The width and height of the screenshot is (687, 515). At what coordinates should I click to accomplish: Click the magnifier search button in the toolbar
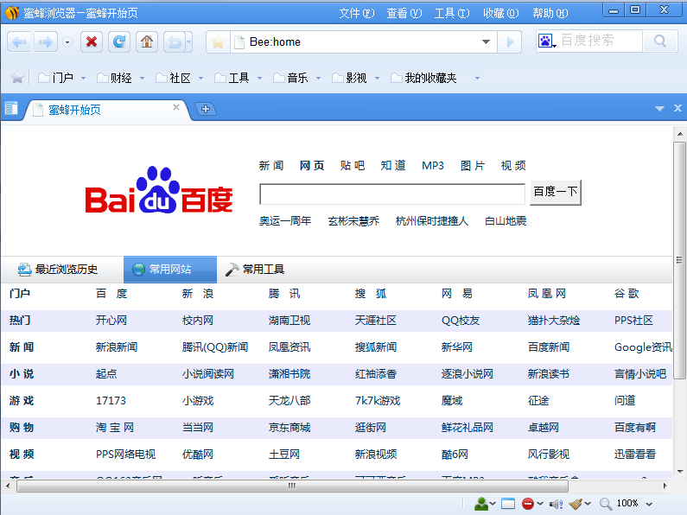click(x=660, y=41)
